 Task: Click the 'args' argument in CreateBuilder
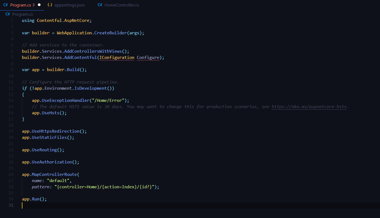[134, 33]
